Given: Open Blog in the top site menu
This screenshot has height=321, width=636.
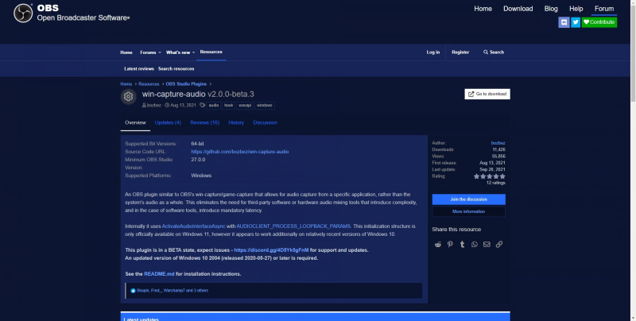Looking at the screenshot, I should click(551, 9).
